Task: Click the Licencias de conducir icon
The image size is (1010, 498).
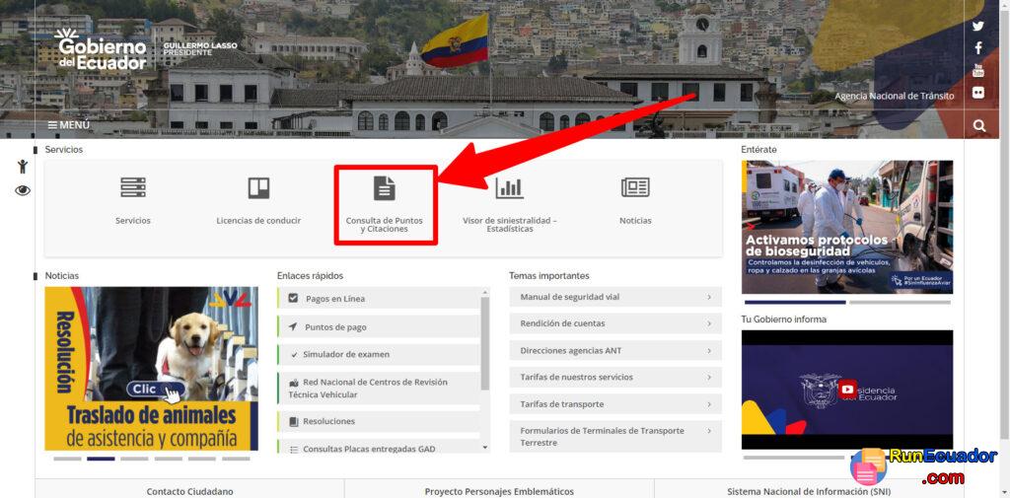Action: click(258, 188)
